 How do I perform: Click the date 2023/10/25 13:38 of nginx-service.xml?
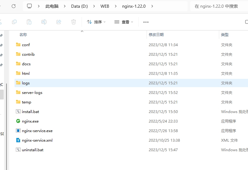pyautogui.click(x=164, y=140)
